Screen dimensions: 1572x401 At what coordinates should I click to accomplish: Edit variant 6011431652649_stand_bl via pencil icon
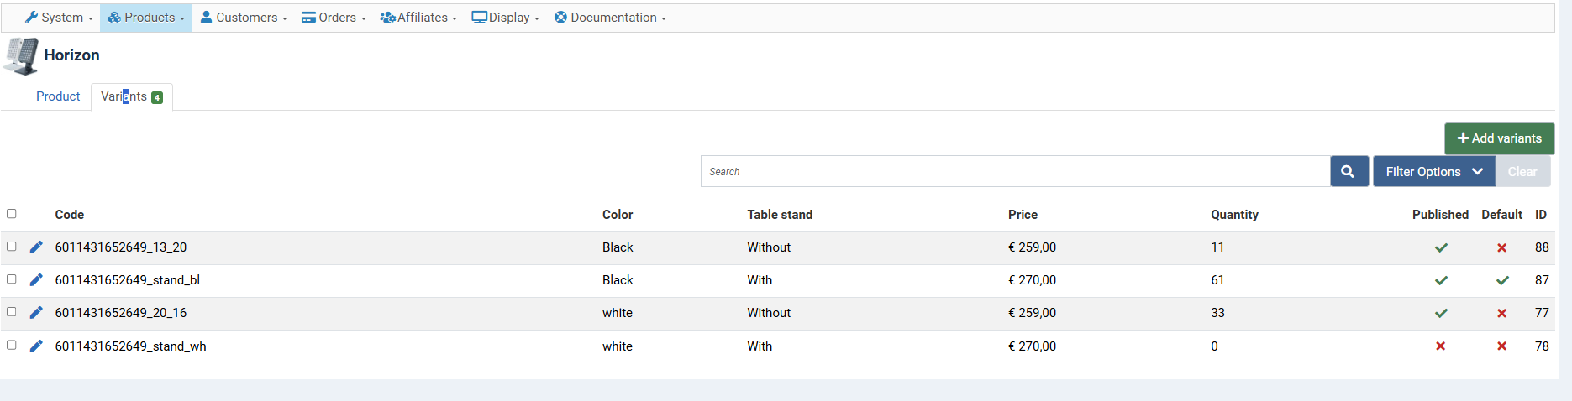(x=36, y=279)
